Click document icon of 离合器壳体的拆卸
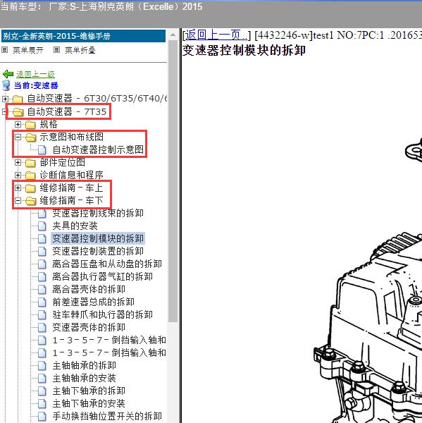 [x=42, y=289]
